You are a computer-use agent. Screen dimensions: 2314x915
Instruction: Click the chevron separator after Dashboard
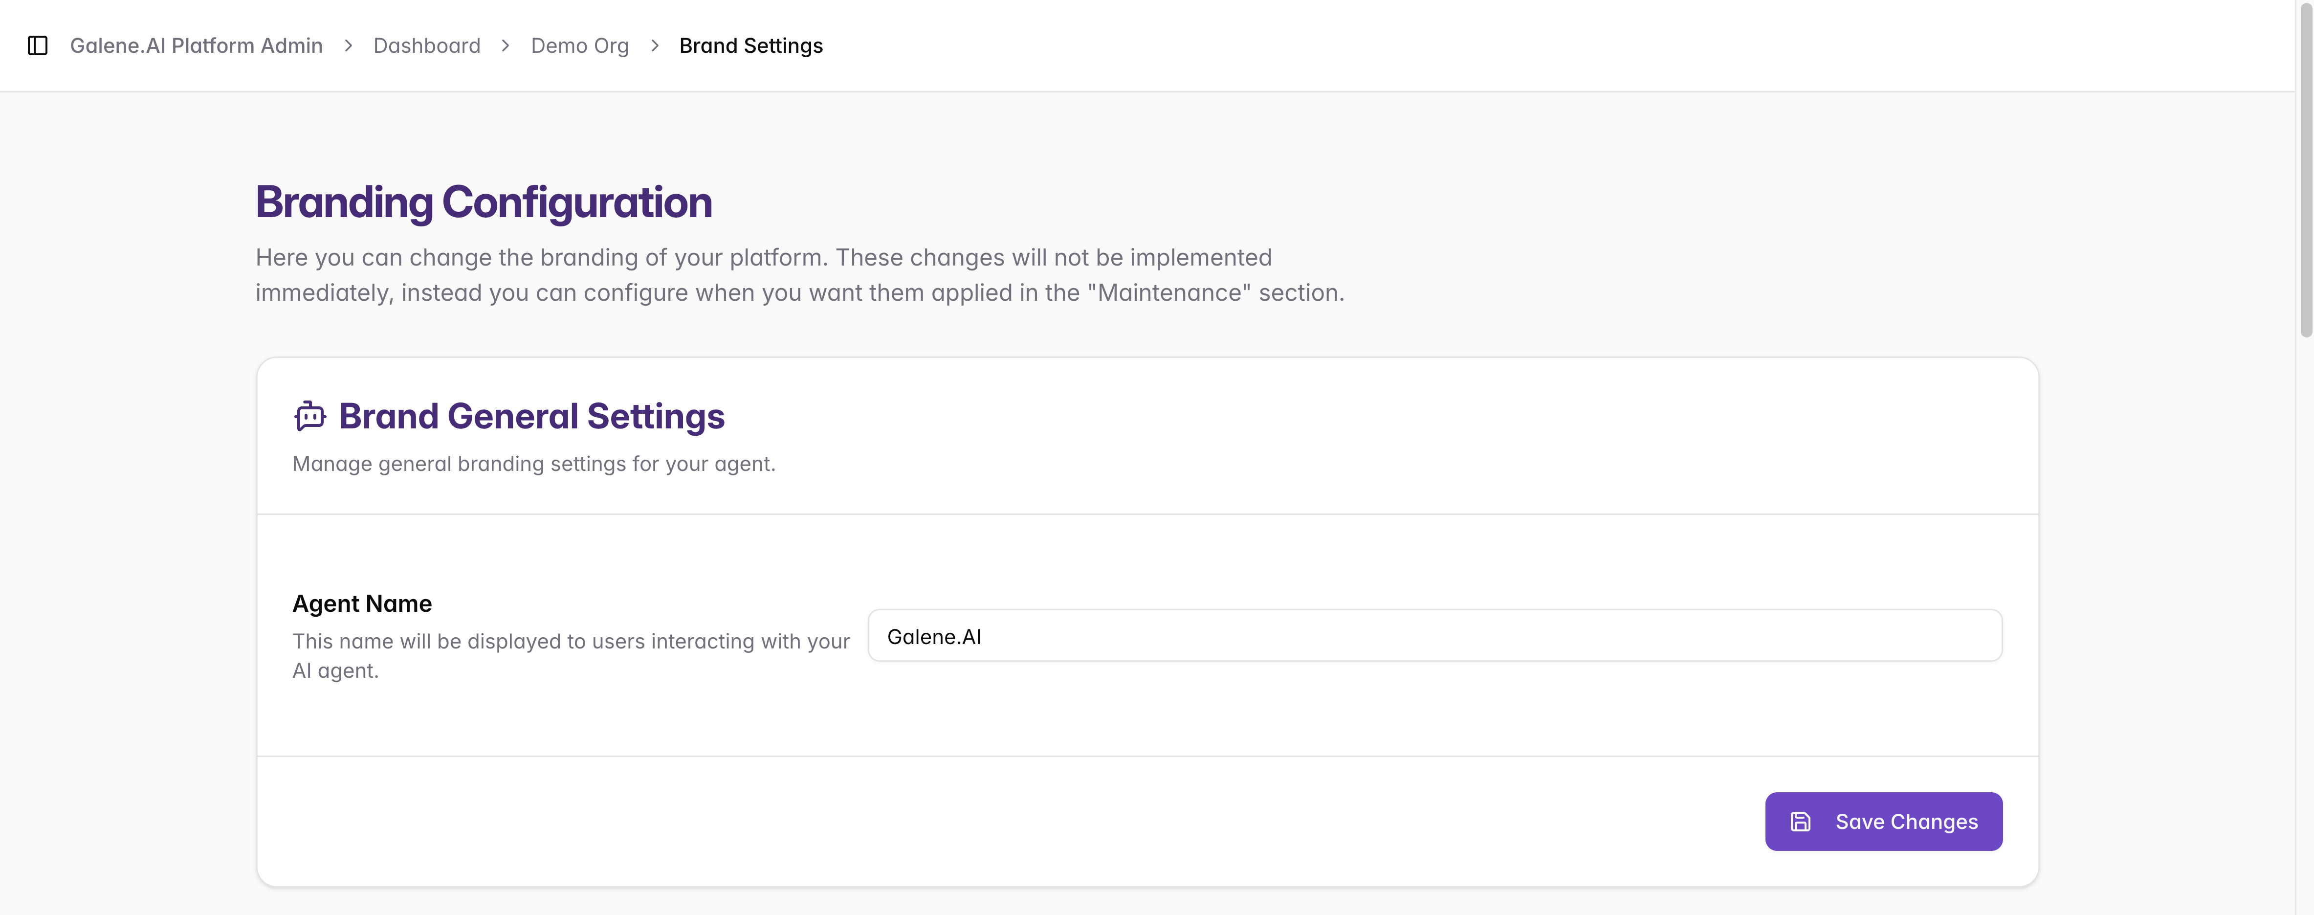click(506, 46)
